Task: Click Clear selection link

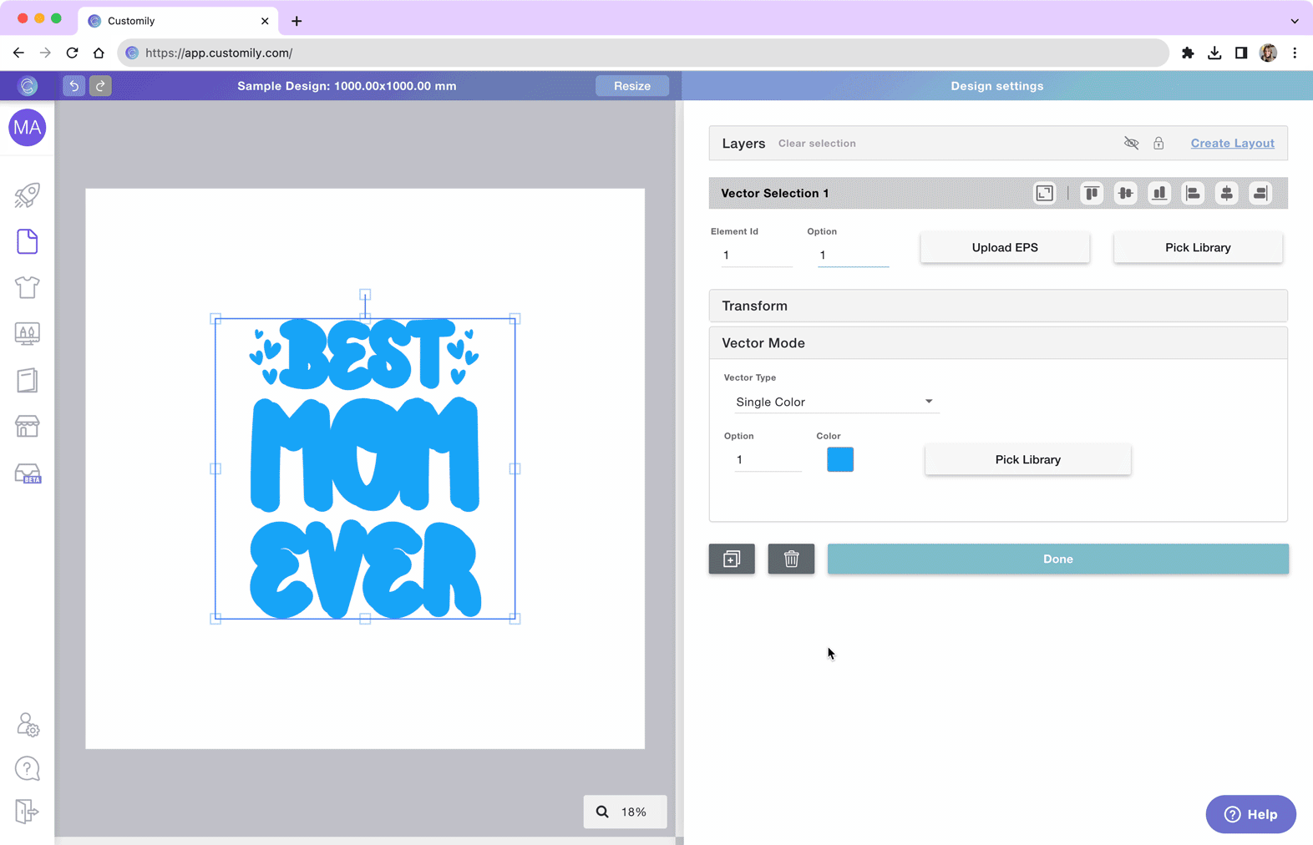Action: [x=817, y=144]
